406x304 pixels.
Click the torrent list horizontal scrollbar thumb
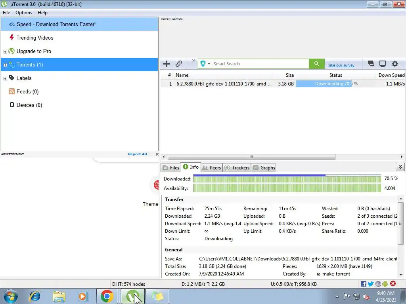(x=251, y=157)
